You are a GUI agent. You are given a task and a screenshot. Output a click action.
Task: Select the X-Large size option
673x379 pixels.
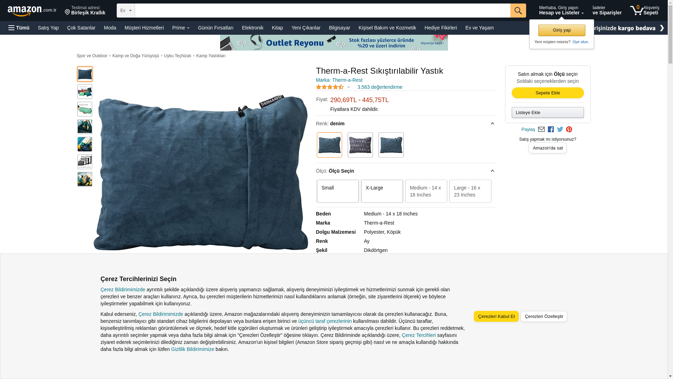tap(382, 191)
